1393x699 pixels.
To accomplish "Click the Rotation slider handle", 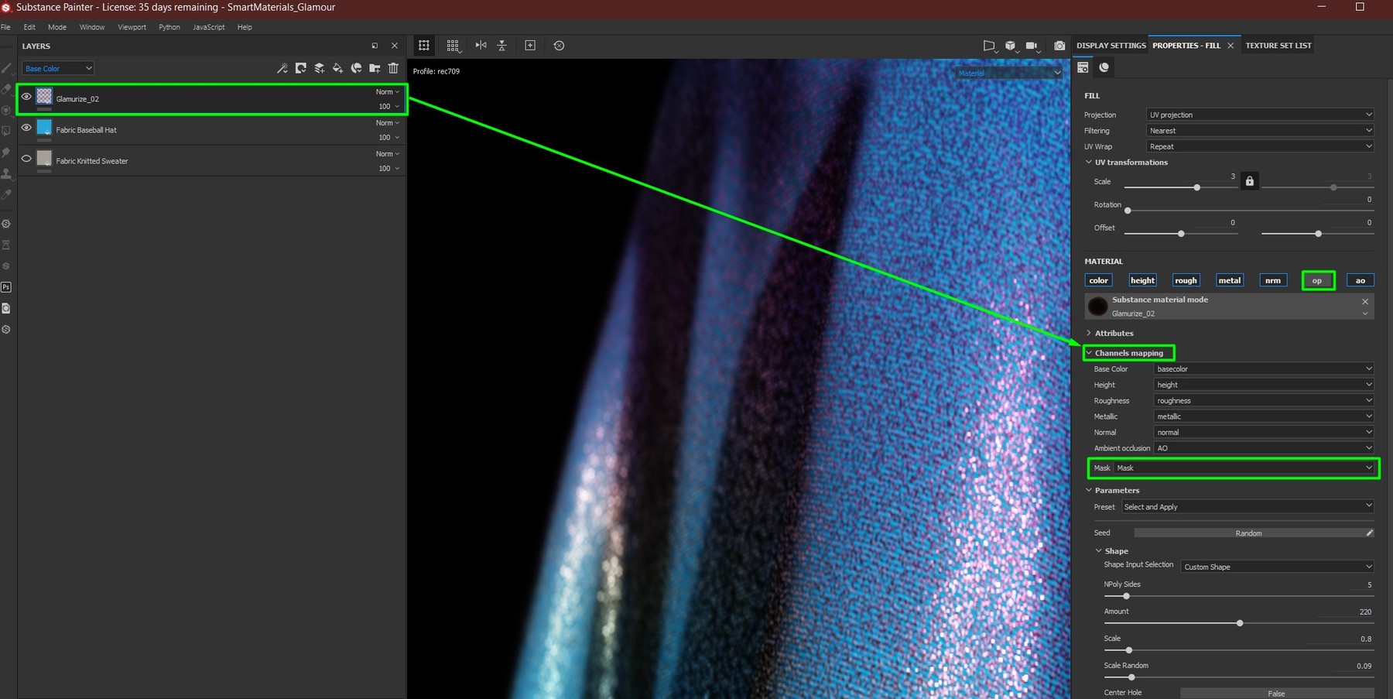I will (x=1128, y=211).
